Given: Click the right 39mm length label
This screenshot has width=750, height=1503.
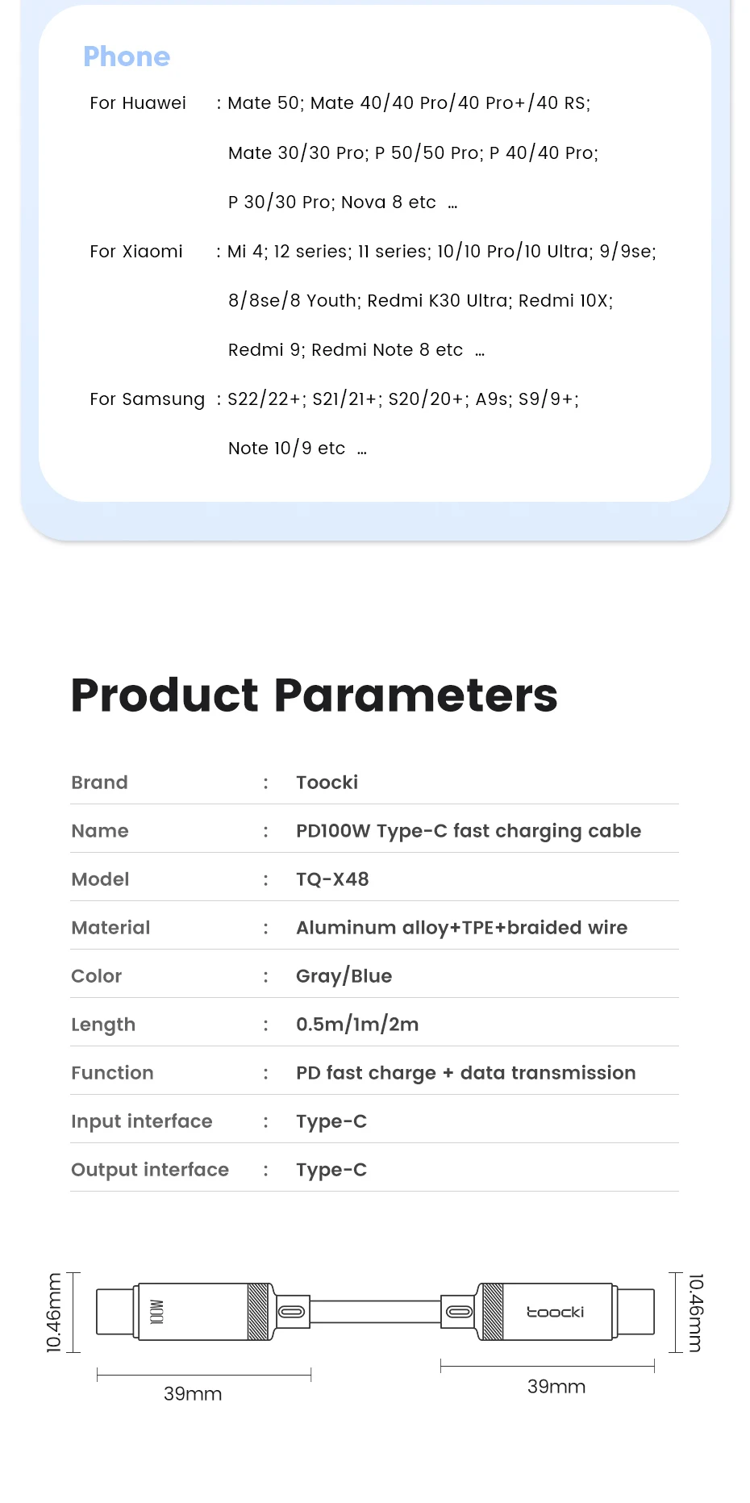Looking at the screenshot, I should pyautogui.click(x=556, y=1387).
